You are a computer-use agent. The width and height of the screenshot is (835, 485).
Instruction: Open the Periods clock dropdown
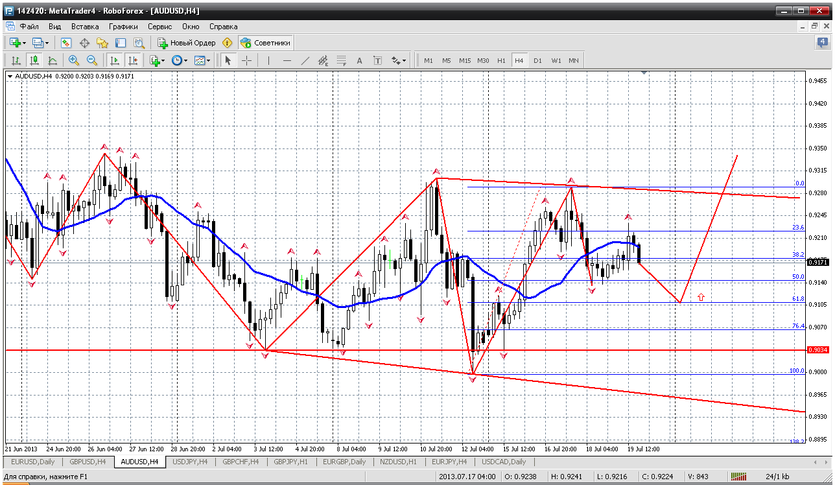pyautogui.click(x=179, y=60)
